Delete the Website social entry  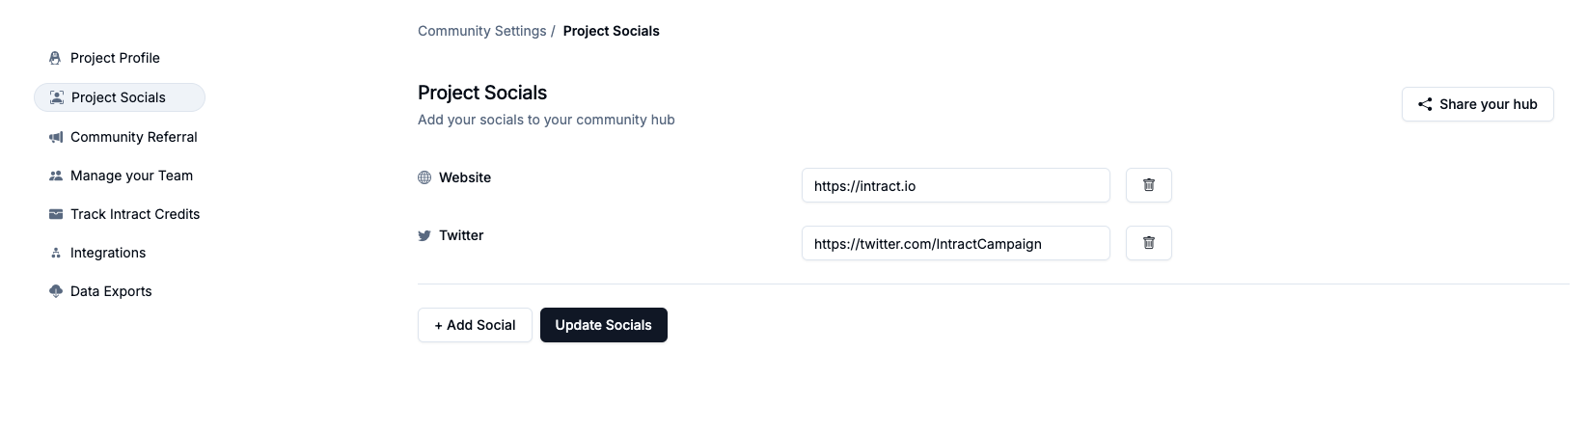click(1148, 185)
